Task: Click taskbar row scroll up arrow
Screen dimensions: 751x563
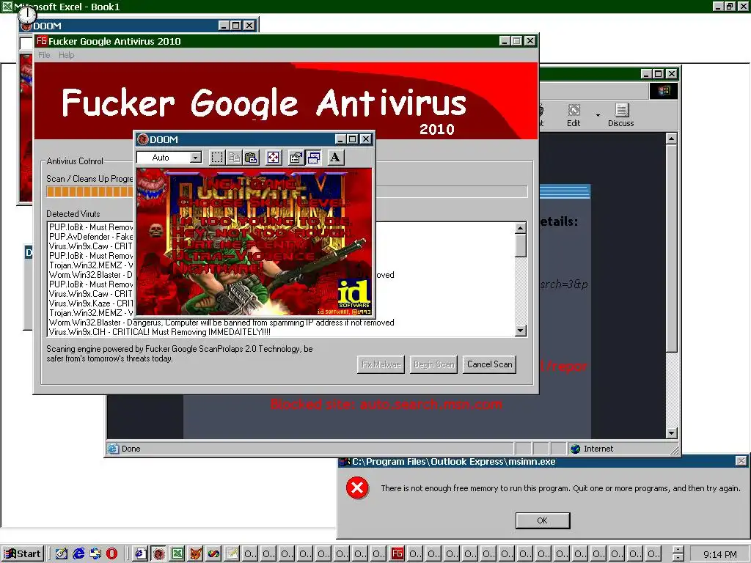Action: click(678, 550)
